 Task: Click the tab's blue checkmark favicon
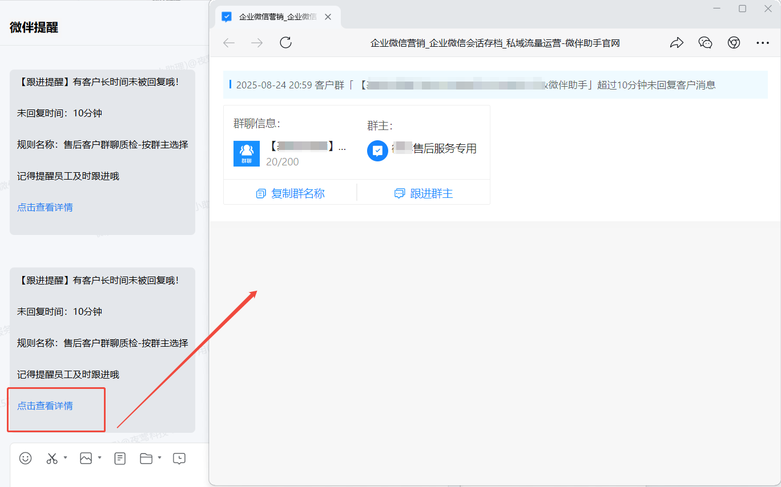click(227, 17)
